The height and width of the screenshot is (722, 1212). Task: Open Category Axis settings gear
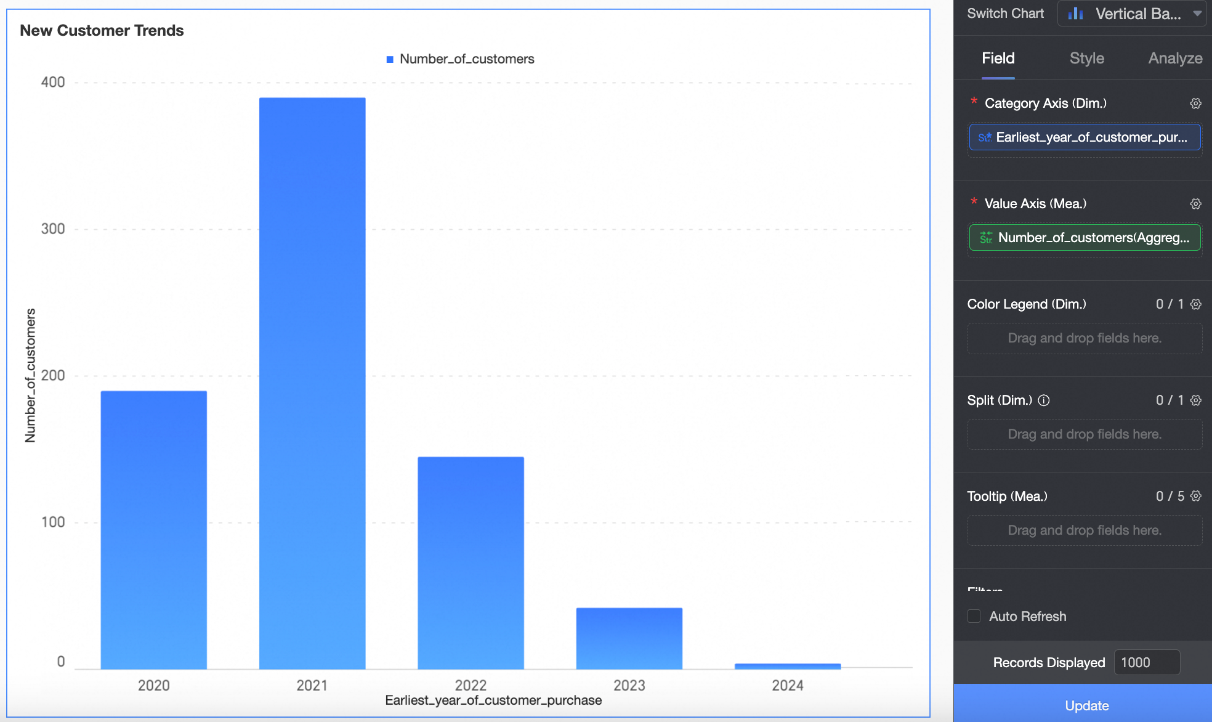click(x=1195, y=103)
